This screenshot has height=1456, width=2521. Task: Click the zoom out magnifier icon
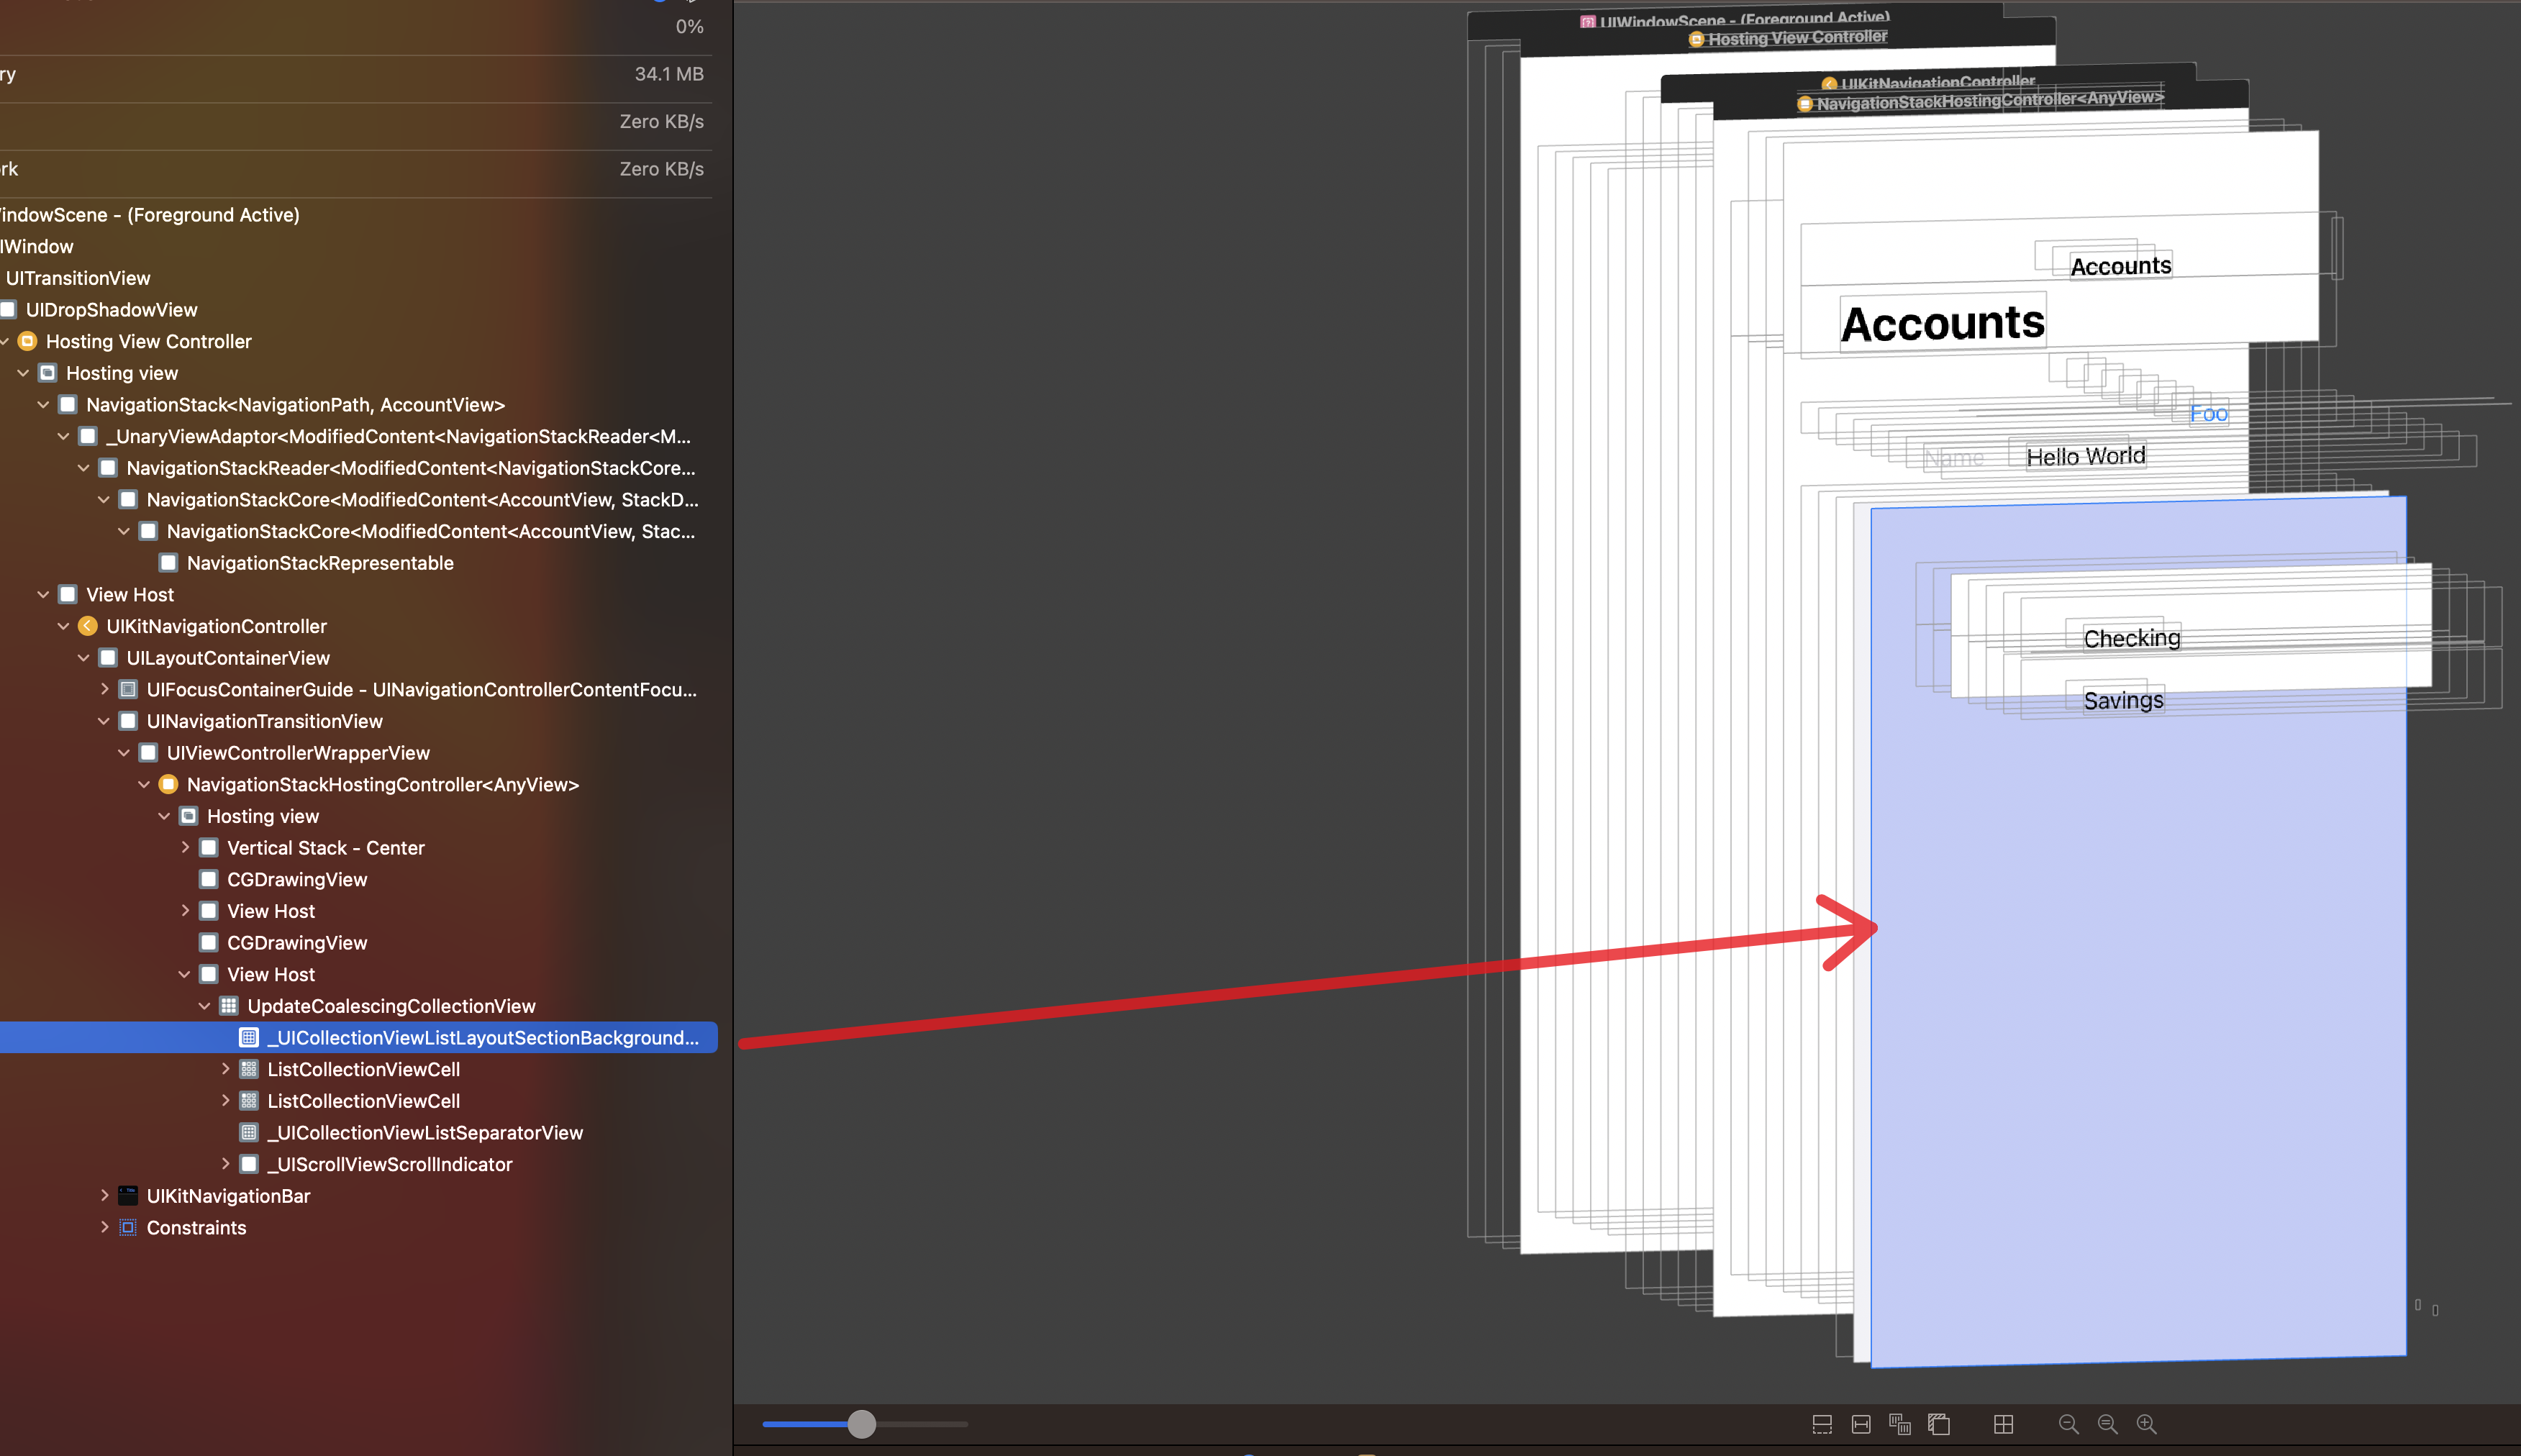(x=2068, y=1424)
